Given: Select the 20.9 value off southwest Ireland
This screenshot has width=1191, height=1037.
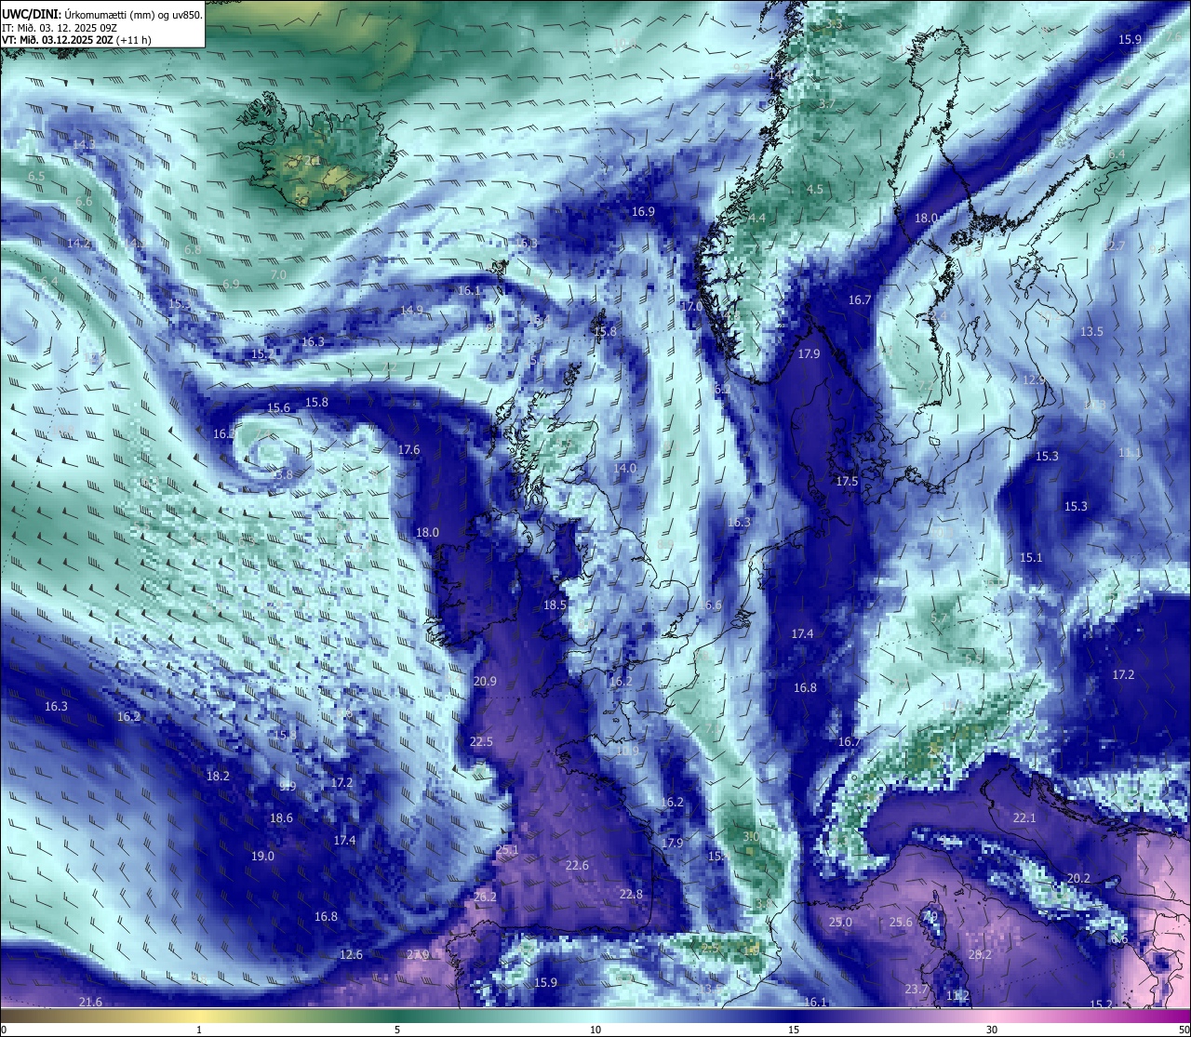Looking at the screenshot, I should (x=485, y=681).
